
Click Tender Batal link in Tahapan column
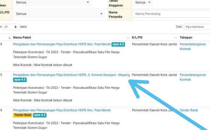tap(189, 110)
